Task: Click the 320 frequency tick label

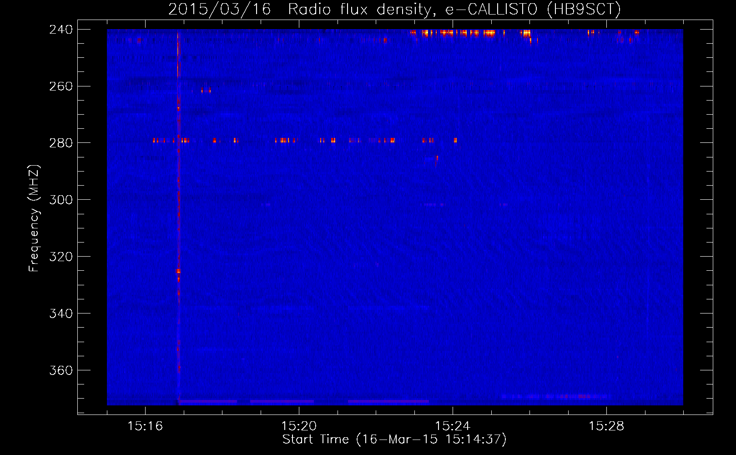Action: pyautogui.click(x=61, y=257)
